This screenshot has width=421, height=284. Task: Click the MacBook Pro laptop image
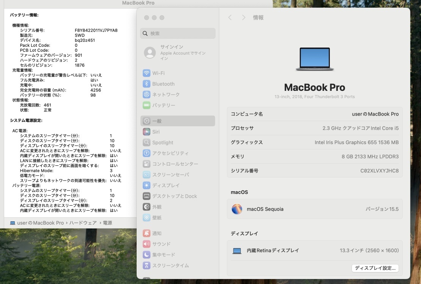(x=315, y=59)
